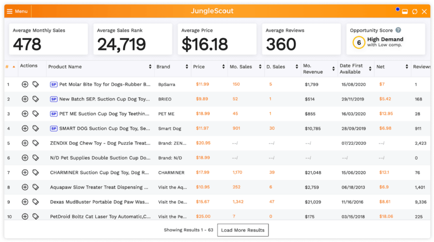Click the tag icon for SMART DOG row

(x=36, y=128)
